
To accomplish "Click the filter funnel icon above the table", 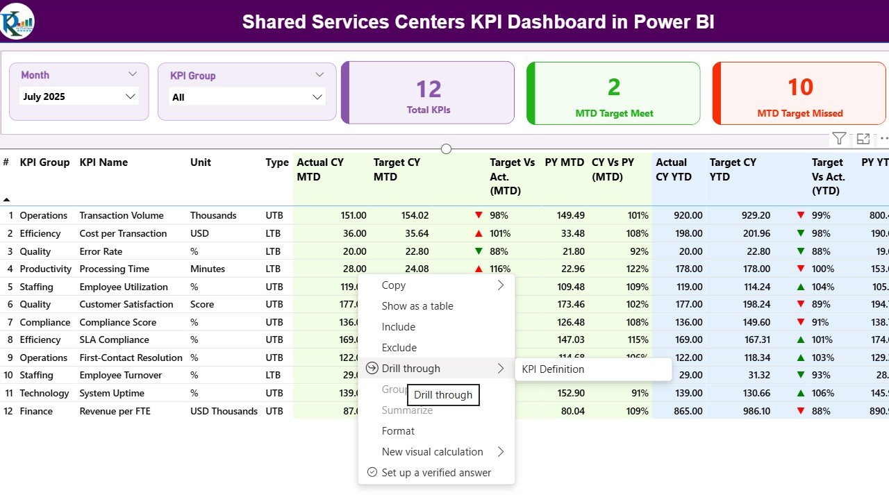I will pyautogui.click(x=839, y=138).
